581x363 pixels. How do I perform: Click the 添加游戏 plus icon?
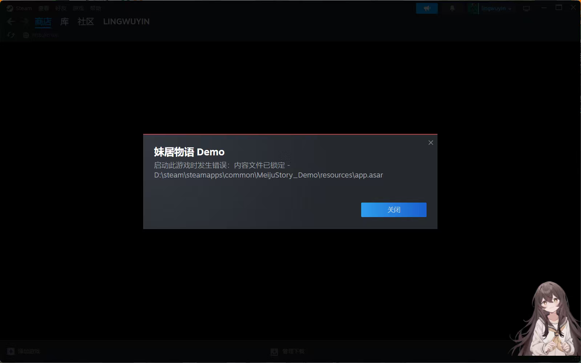[11, 351]
